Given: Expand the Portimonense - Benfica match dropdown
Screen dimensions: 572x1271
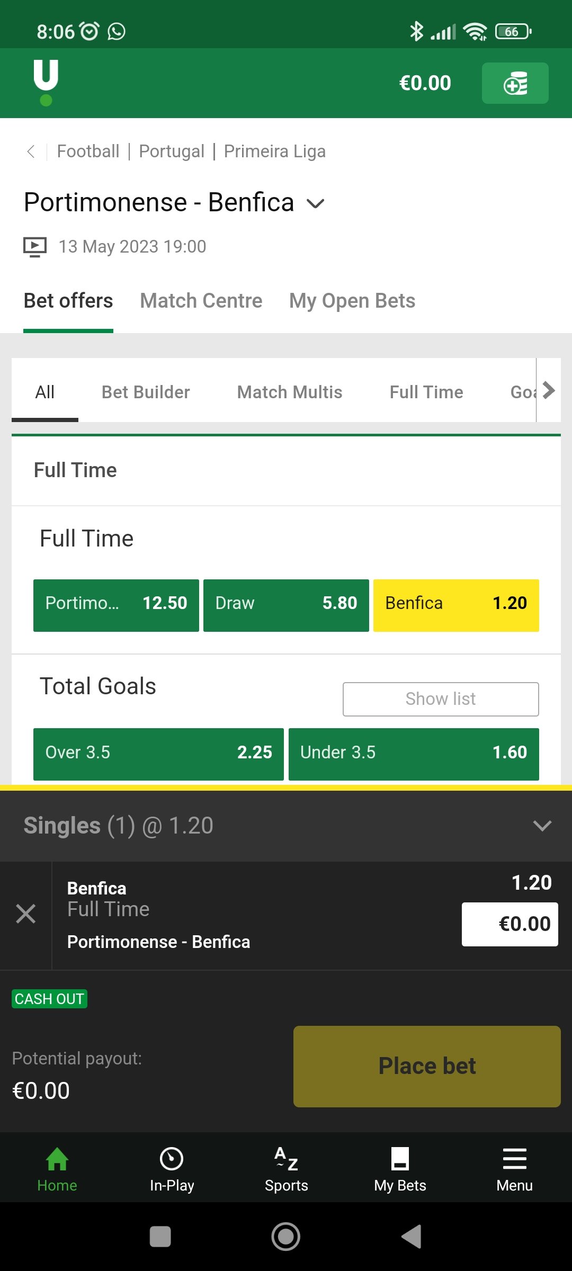Looking at the screenshot, I should click(x=316, y=203).
